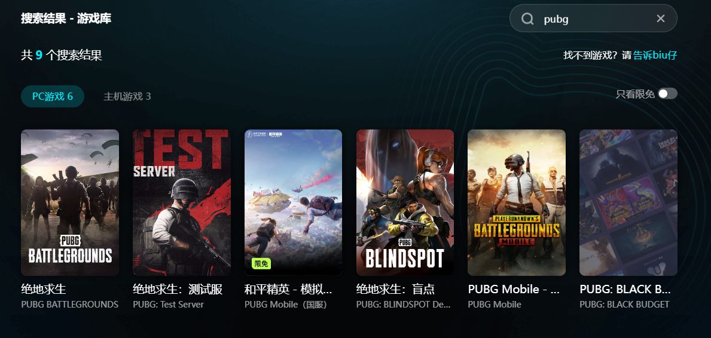The width and height of the screenshot is (711, 338).
Task: Toggle the 只看限免 switch
Action: 667,94
